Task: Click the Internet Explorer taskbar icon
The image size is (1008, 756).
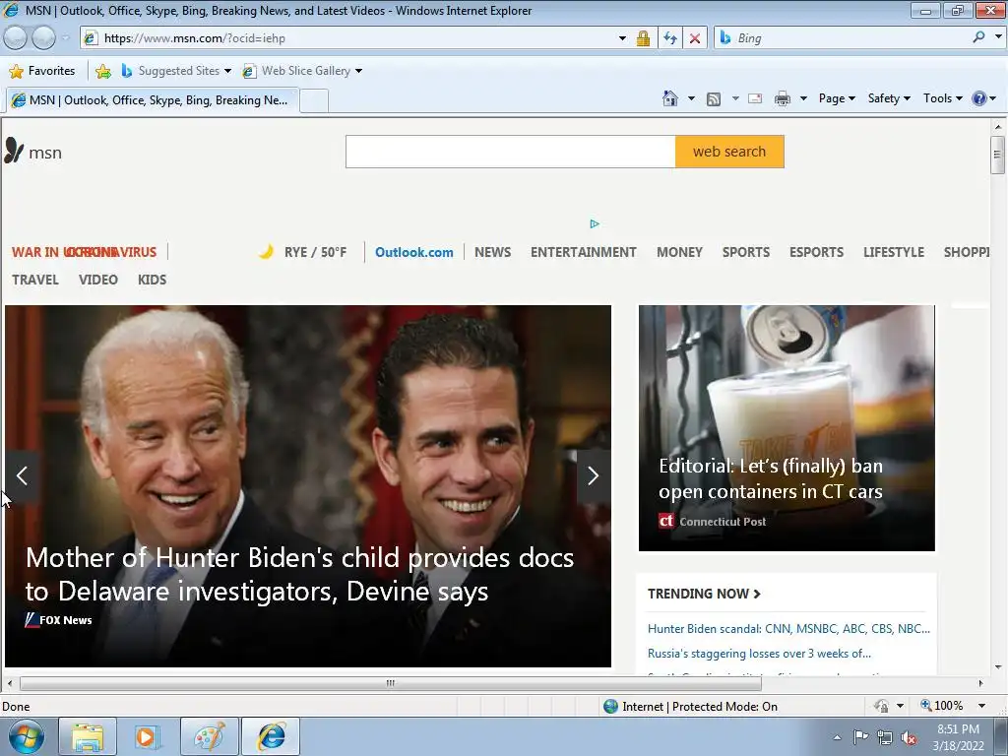Action: tap(271, 736)
